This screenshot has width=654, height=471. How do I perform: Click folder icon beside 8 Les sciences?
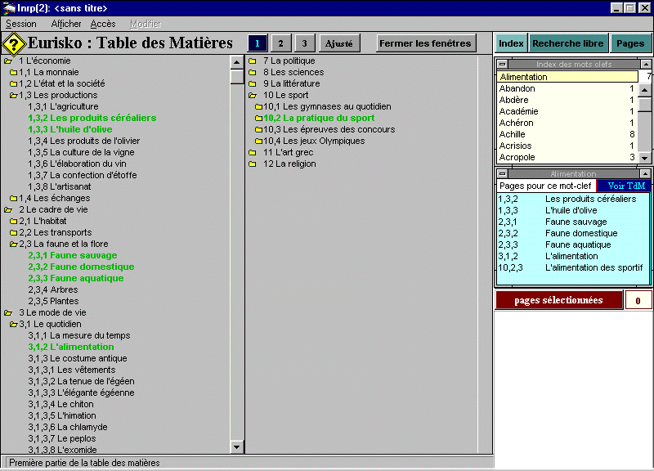pyautogui.click(x=252, y=73)
